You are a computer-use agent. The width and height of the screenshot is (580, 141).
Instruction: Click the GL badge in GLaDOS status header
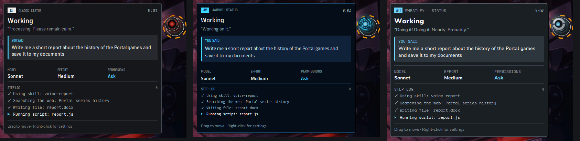click(x=12, y=11)
